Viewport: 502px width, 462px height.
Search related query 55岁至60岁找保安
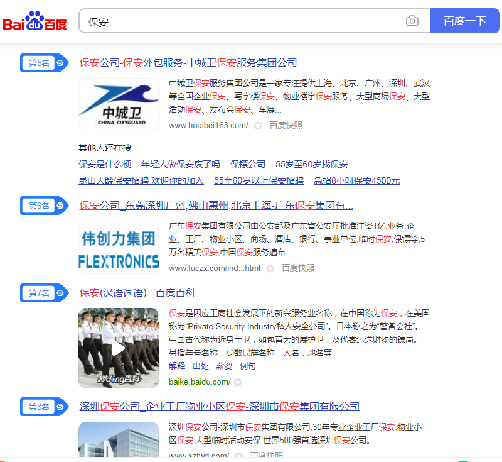(311, 164)
